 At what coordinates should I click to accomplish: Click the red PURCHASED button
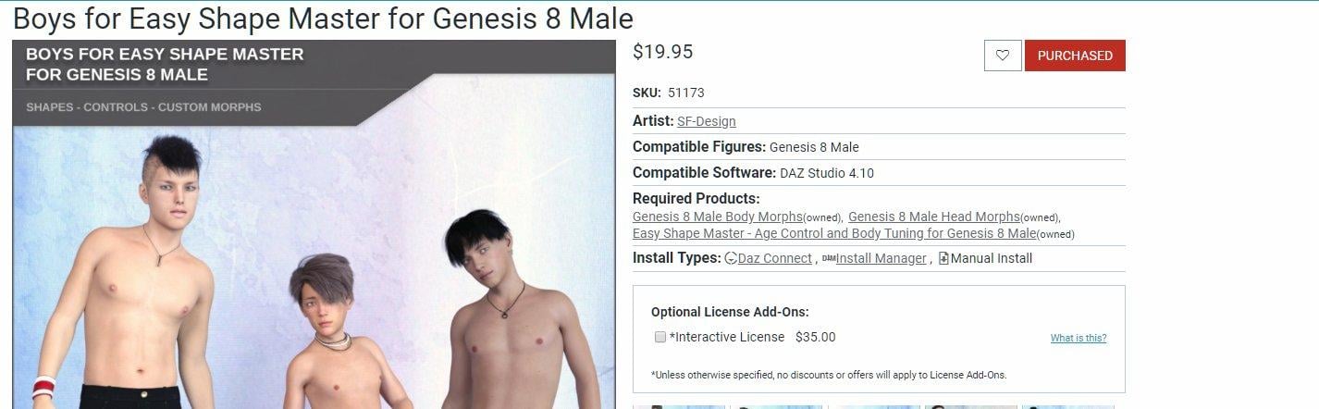1075,56
